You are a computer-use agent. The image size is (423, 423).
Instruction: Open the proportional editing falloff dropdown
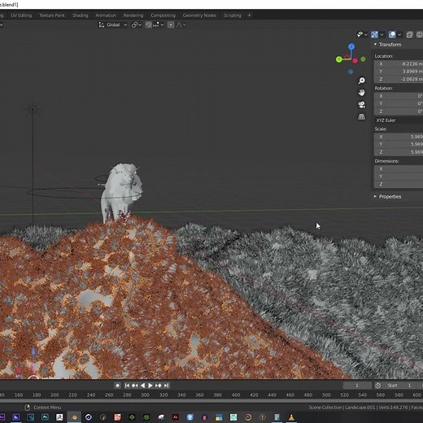tap(181, 25)
